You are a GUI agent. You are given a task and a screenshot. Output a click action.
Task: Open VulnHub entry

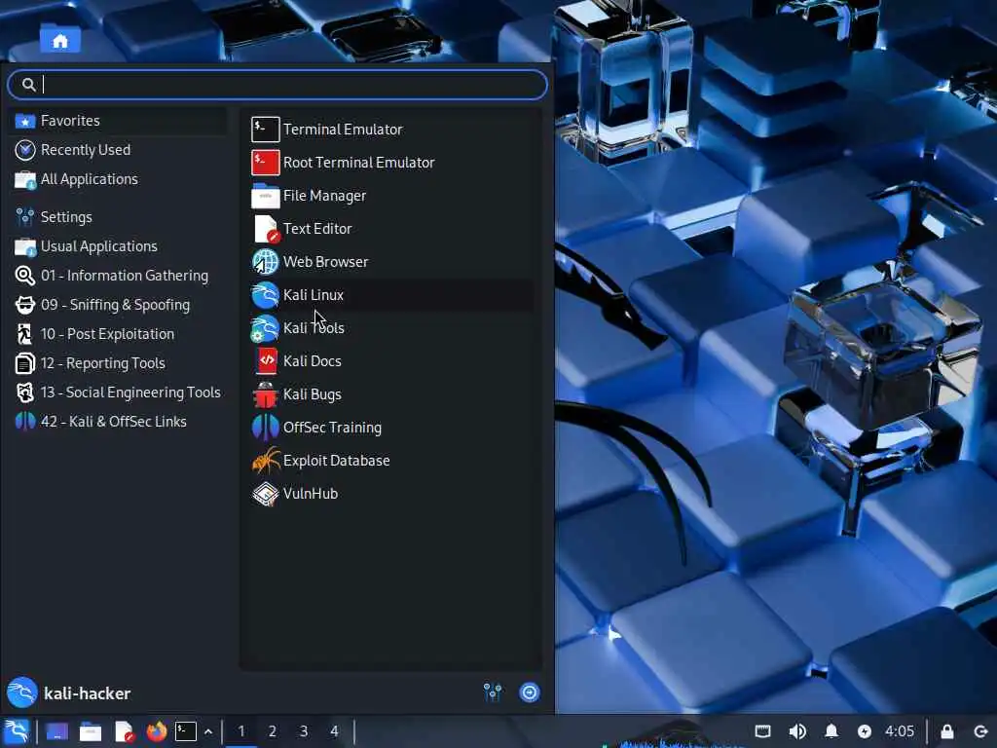pos(391,493)
